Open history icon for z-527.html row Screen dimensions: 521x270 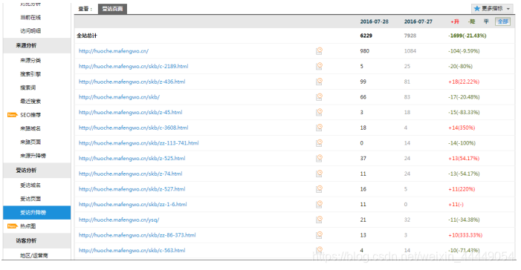319,188
